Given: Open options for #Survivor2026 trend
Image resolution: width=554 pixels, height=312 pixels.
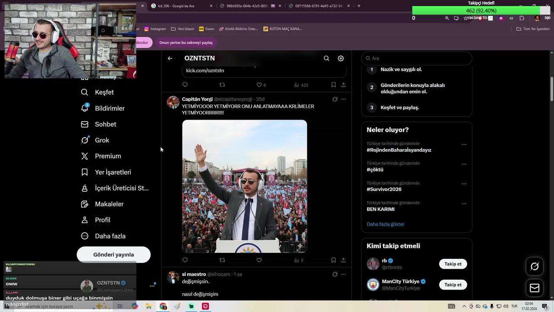Looking at the screenshot, I should click(464, 184).
